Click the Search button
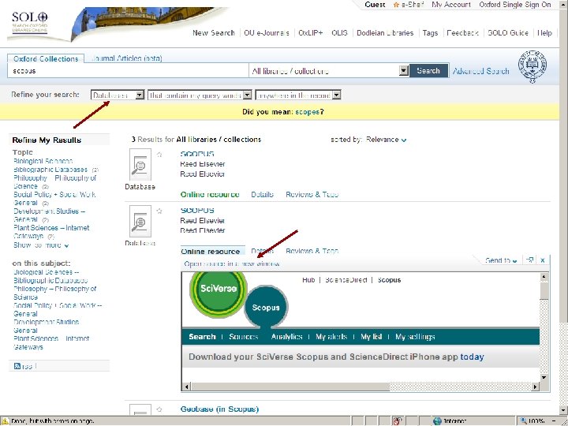 pyautogui.click(x=428, y=71)
